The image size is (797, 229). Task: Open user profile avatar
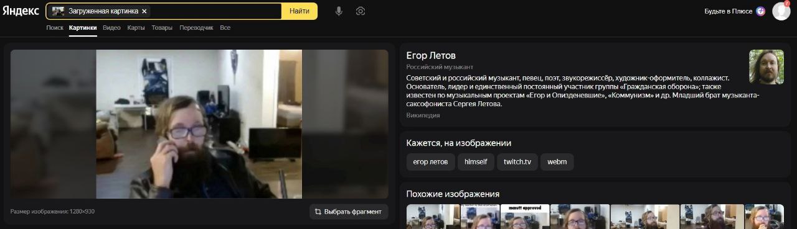[x=781, y=11]
